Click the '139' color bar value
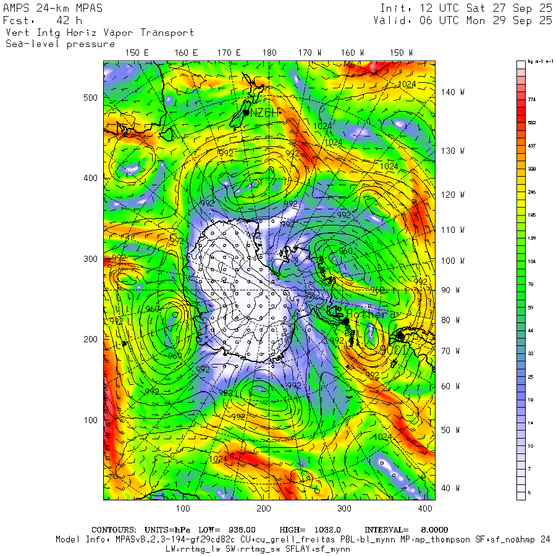This screenshot has height=556, width=556. click(x=531, y=238)
